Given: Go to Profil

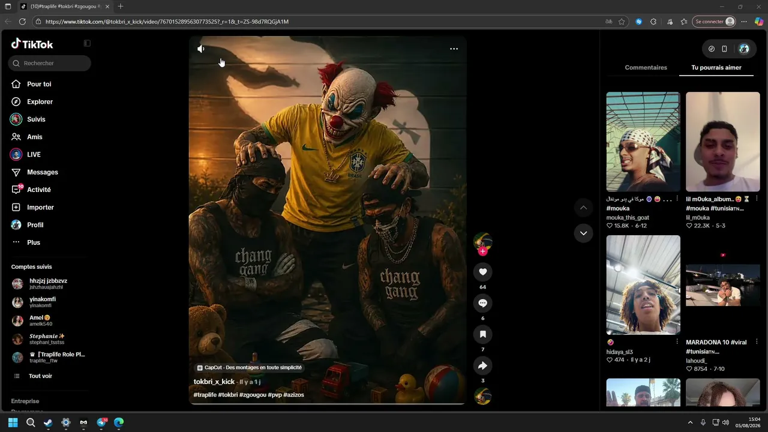Looking at the screenshot, I should point(35,225).
